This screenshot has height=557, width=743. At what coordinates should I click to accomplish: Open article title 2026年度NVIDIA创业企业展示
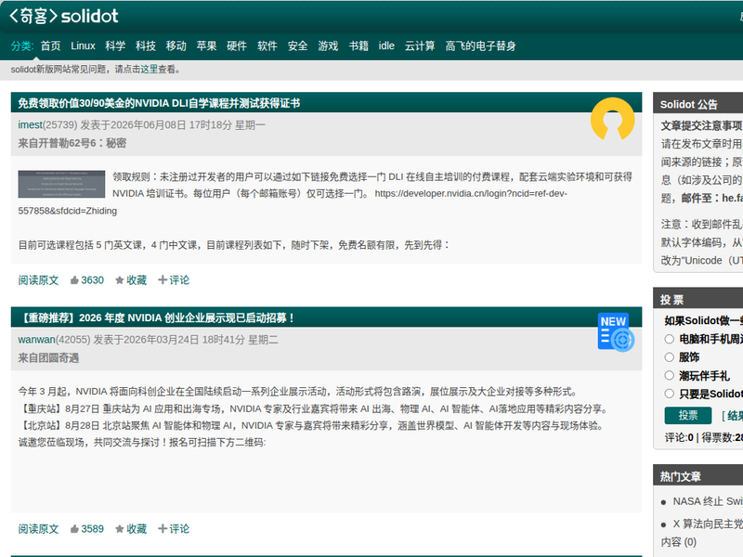156,317
